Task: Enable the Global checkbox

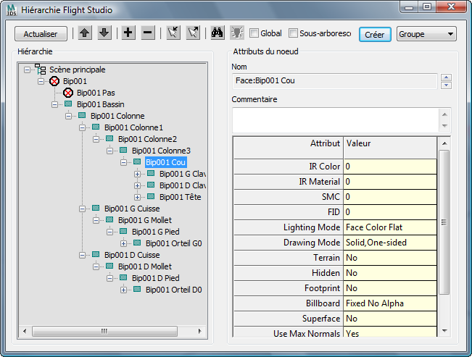Action: pos(254,33)
